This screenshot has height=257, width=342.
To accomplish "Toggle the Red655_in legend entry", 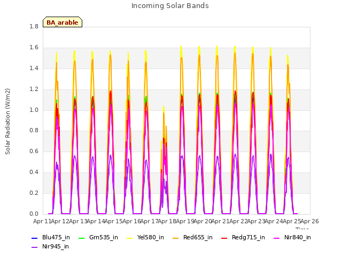I will pyautogui.click(x=192, y=237).
